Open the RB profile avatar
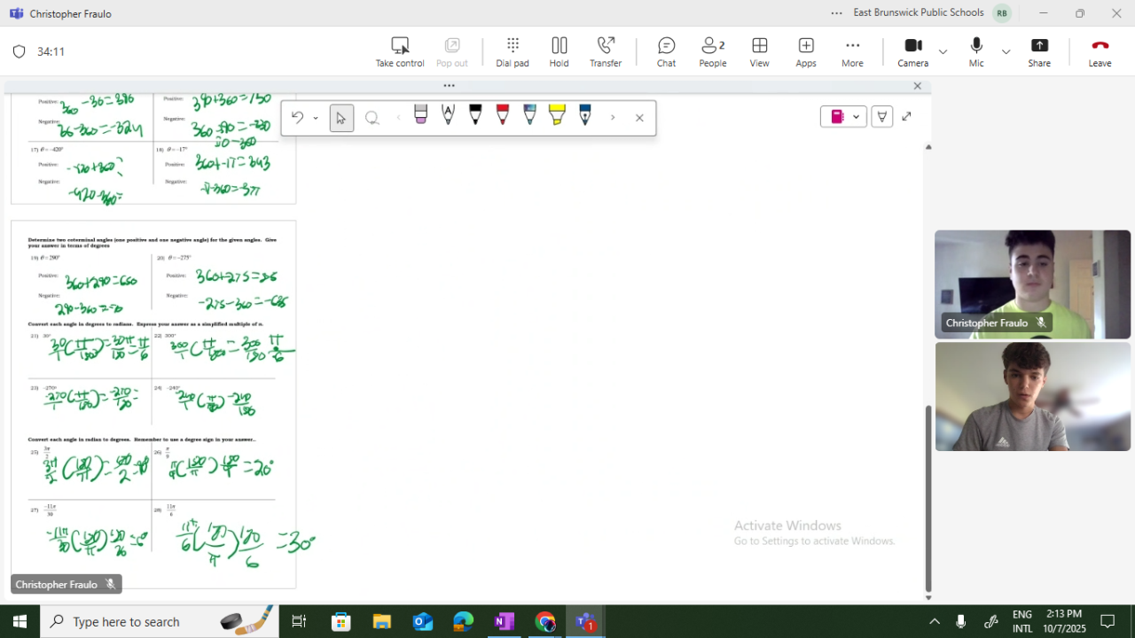Image resolution: width=1135 pixels, height=638 pixels. coord(1002,13)
